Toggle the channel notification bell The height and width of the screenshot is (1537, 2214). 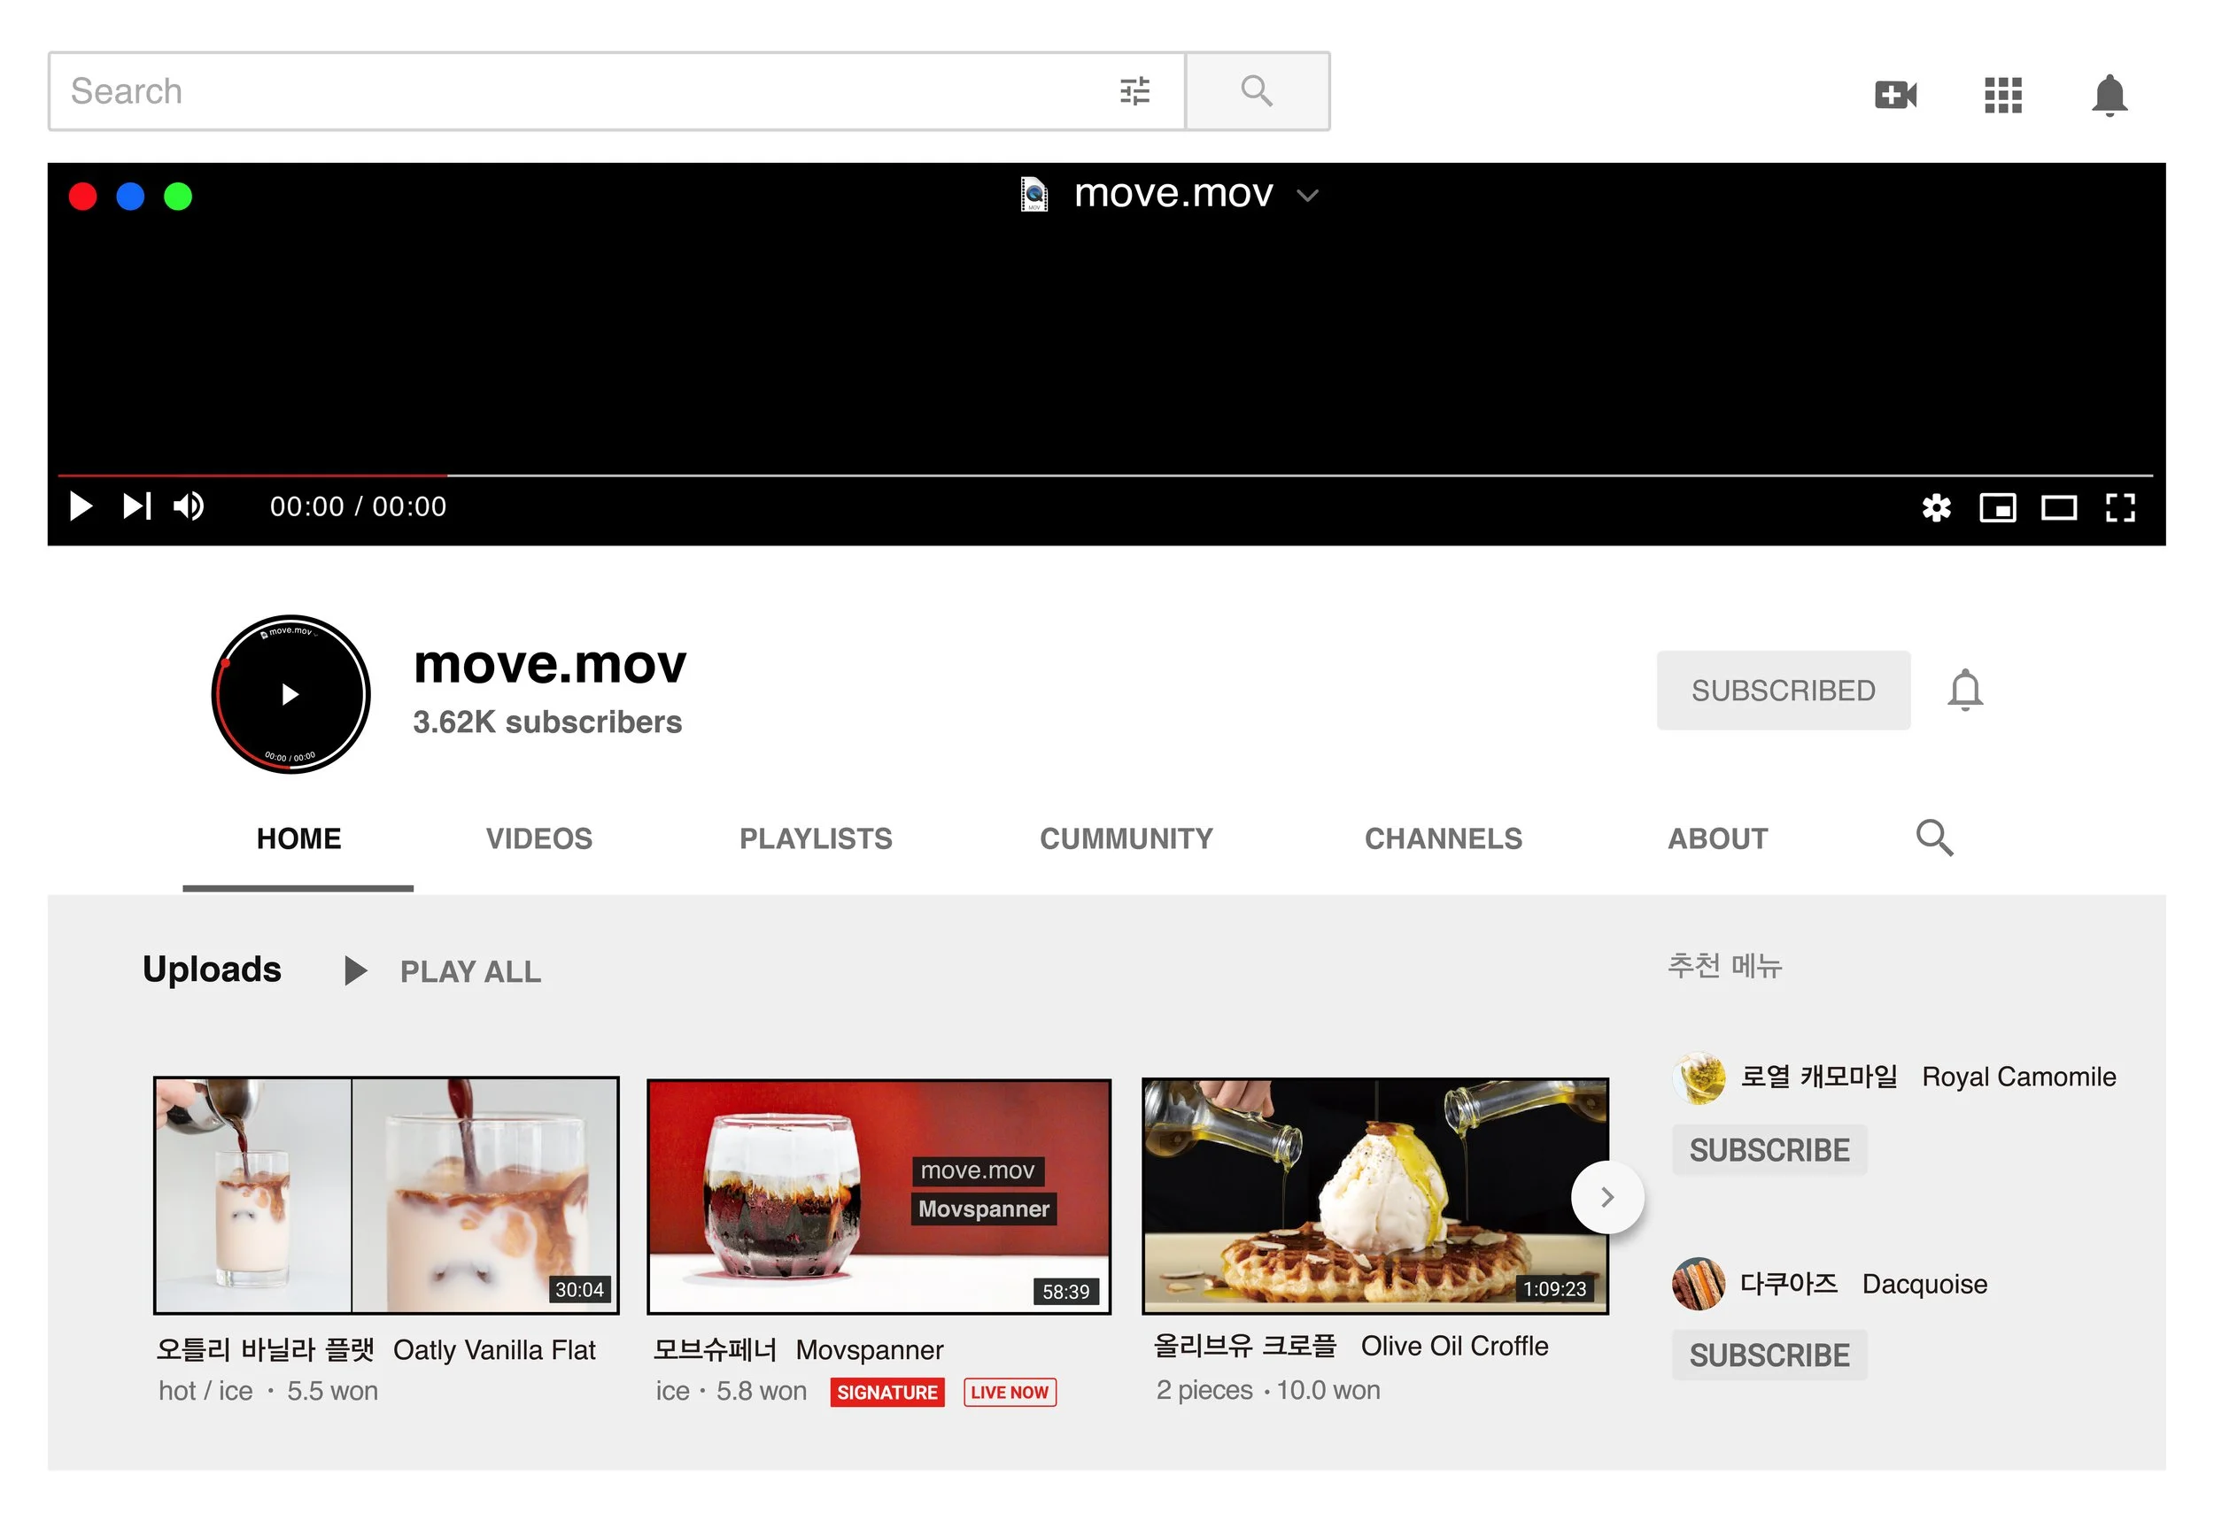tap(1963, 691)
